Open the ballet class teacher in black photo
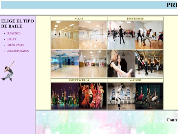Screen dimensions: 178x134 [121, 35]
